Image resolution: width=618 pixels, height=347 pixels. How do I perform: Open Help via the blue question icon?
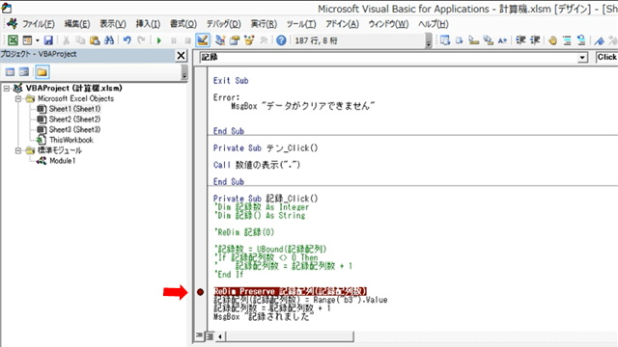281,40
